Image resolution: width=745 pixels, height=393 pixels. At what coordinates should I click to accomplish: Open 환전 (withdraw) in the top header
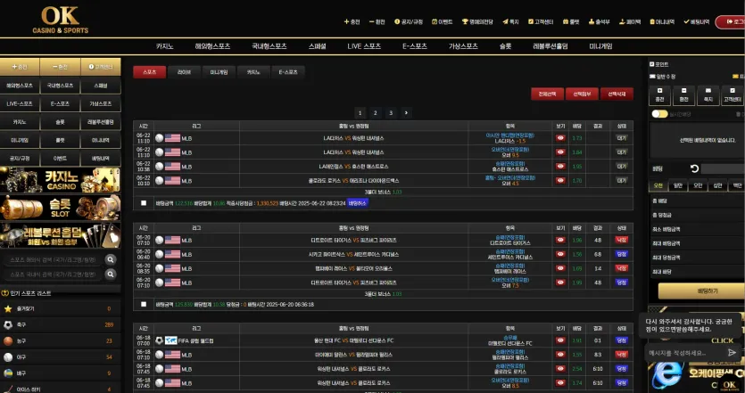pyautogui.click(x=377, y=21)
